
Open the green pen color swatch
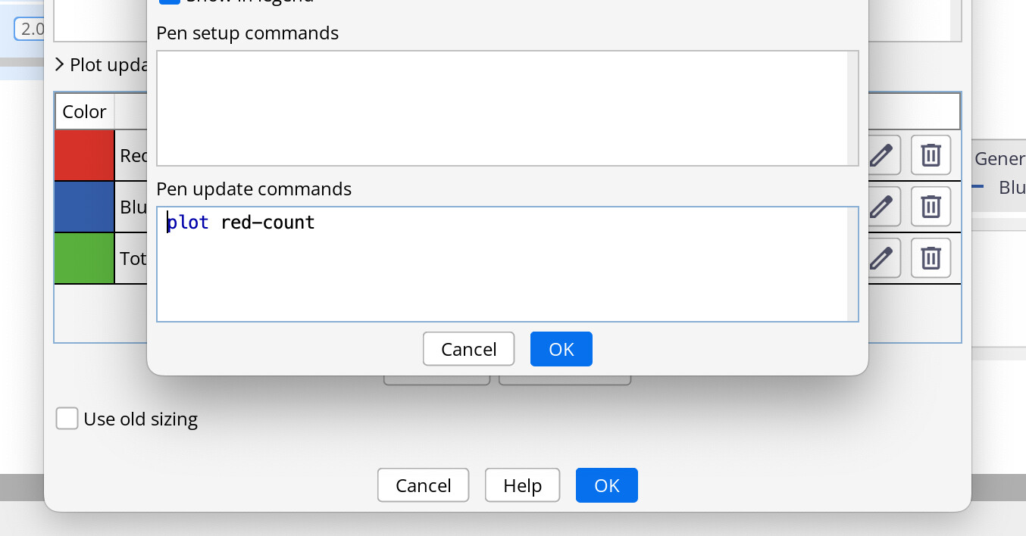coord(84,258)
